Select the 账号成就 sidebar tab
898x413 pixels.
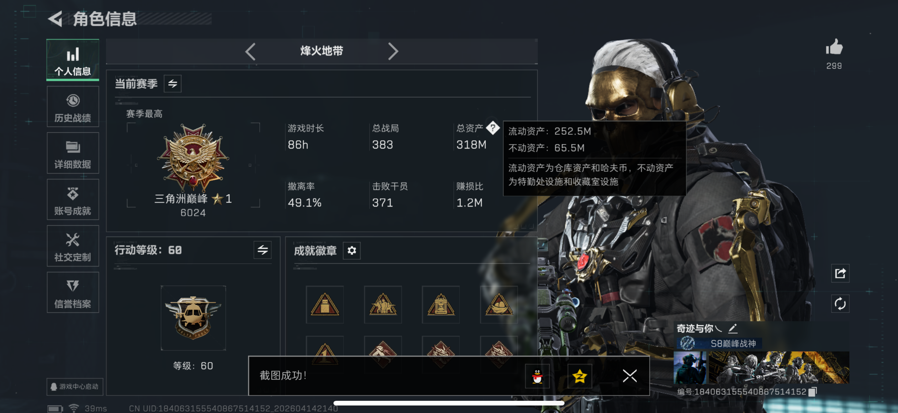pyautogui.click(x=73, y=200)
